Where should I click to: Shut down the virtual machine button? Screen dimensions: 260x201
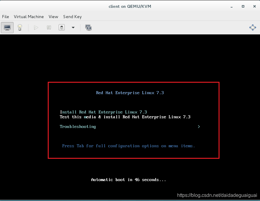(x=61, y=27)
